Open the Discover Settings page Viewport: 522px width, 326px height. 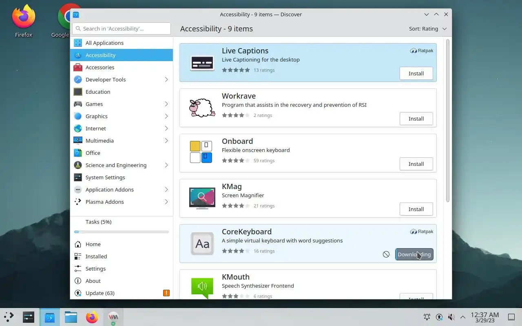122,269
